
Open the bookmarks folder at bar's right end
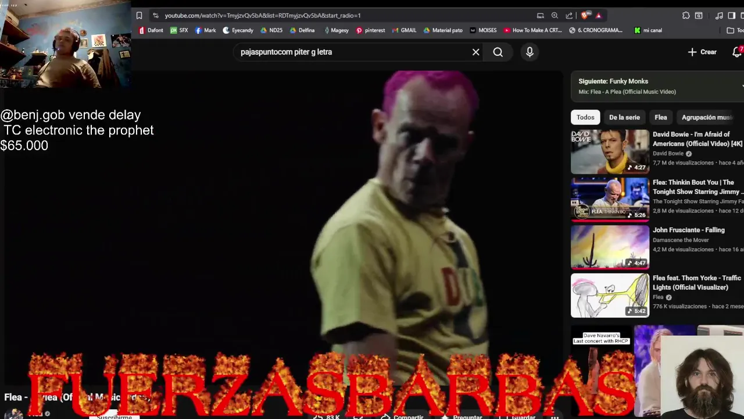point(735,30)
